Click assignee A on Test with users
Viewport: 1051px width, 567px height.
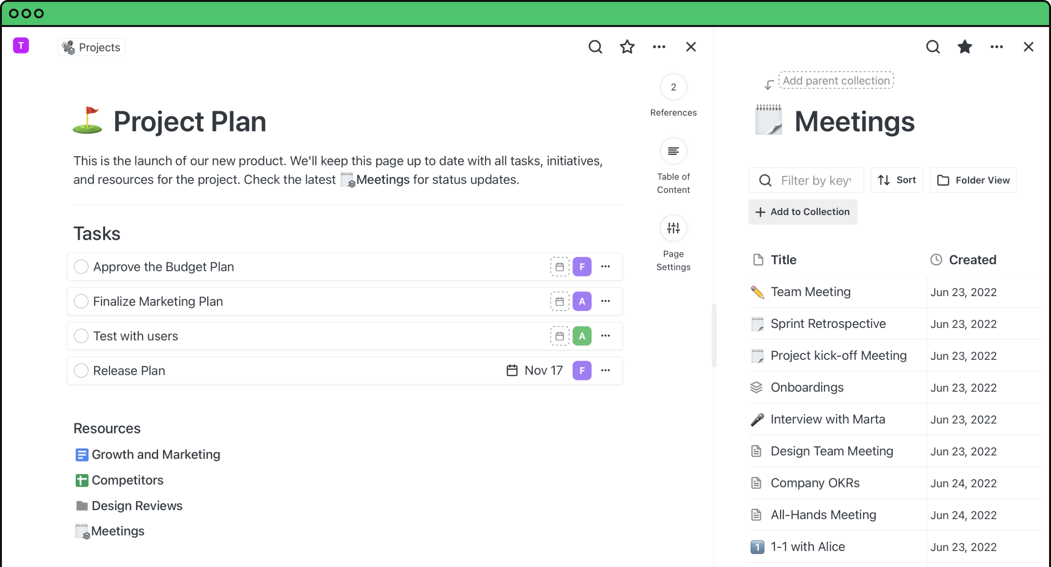[582, 336]
